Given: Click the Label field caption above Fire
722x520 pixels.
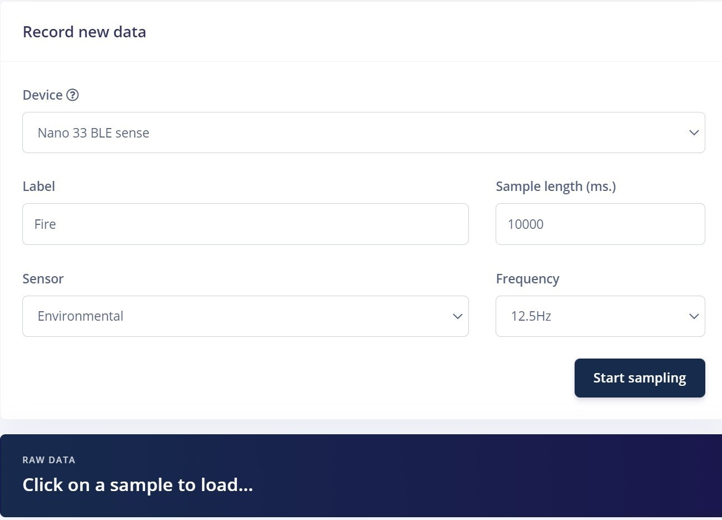Looking at the screenshot, I should 39,187.
